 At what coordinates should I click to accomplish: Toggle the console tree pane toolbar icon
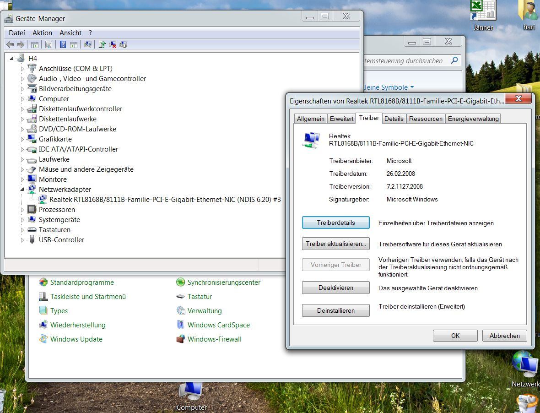tap(34, 44)
